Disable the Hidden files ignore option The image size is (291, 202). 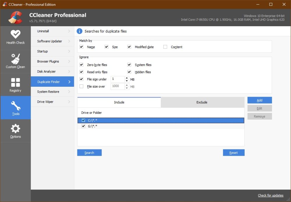(129, 72)
